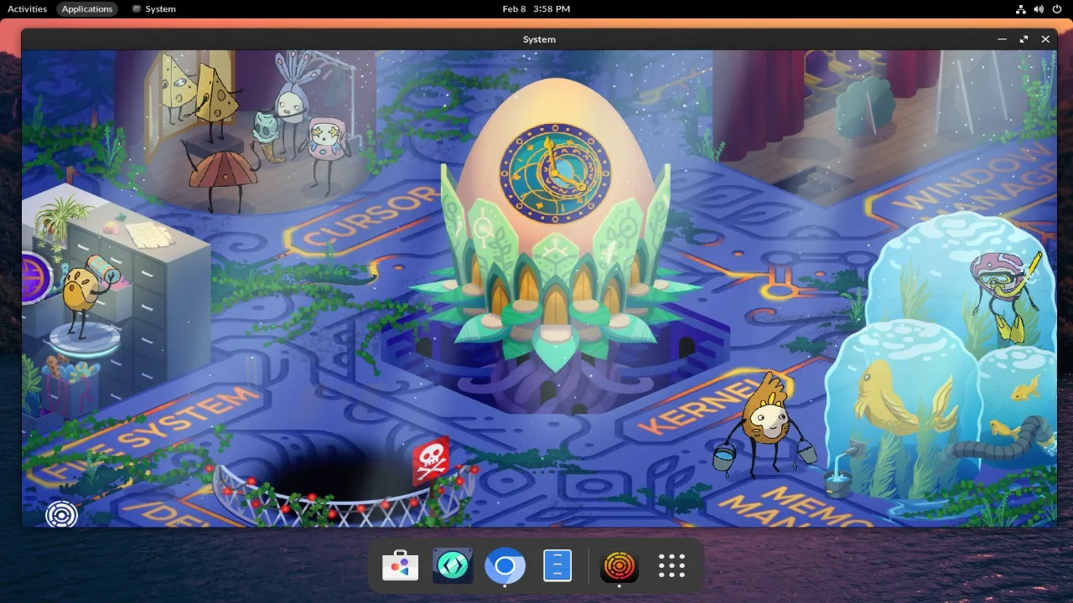The height and width of the screenshot is (603, 1073).
Task: Open the teal code editor icon in dock
Action: point(452,565)
